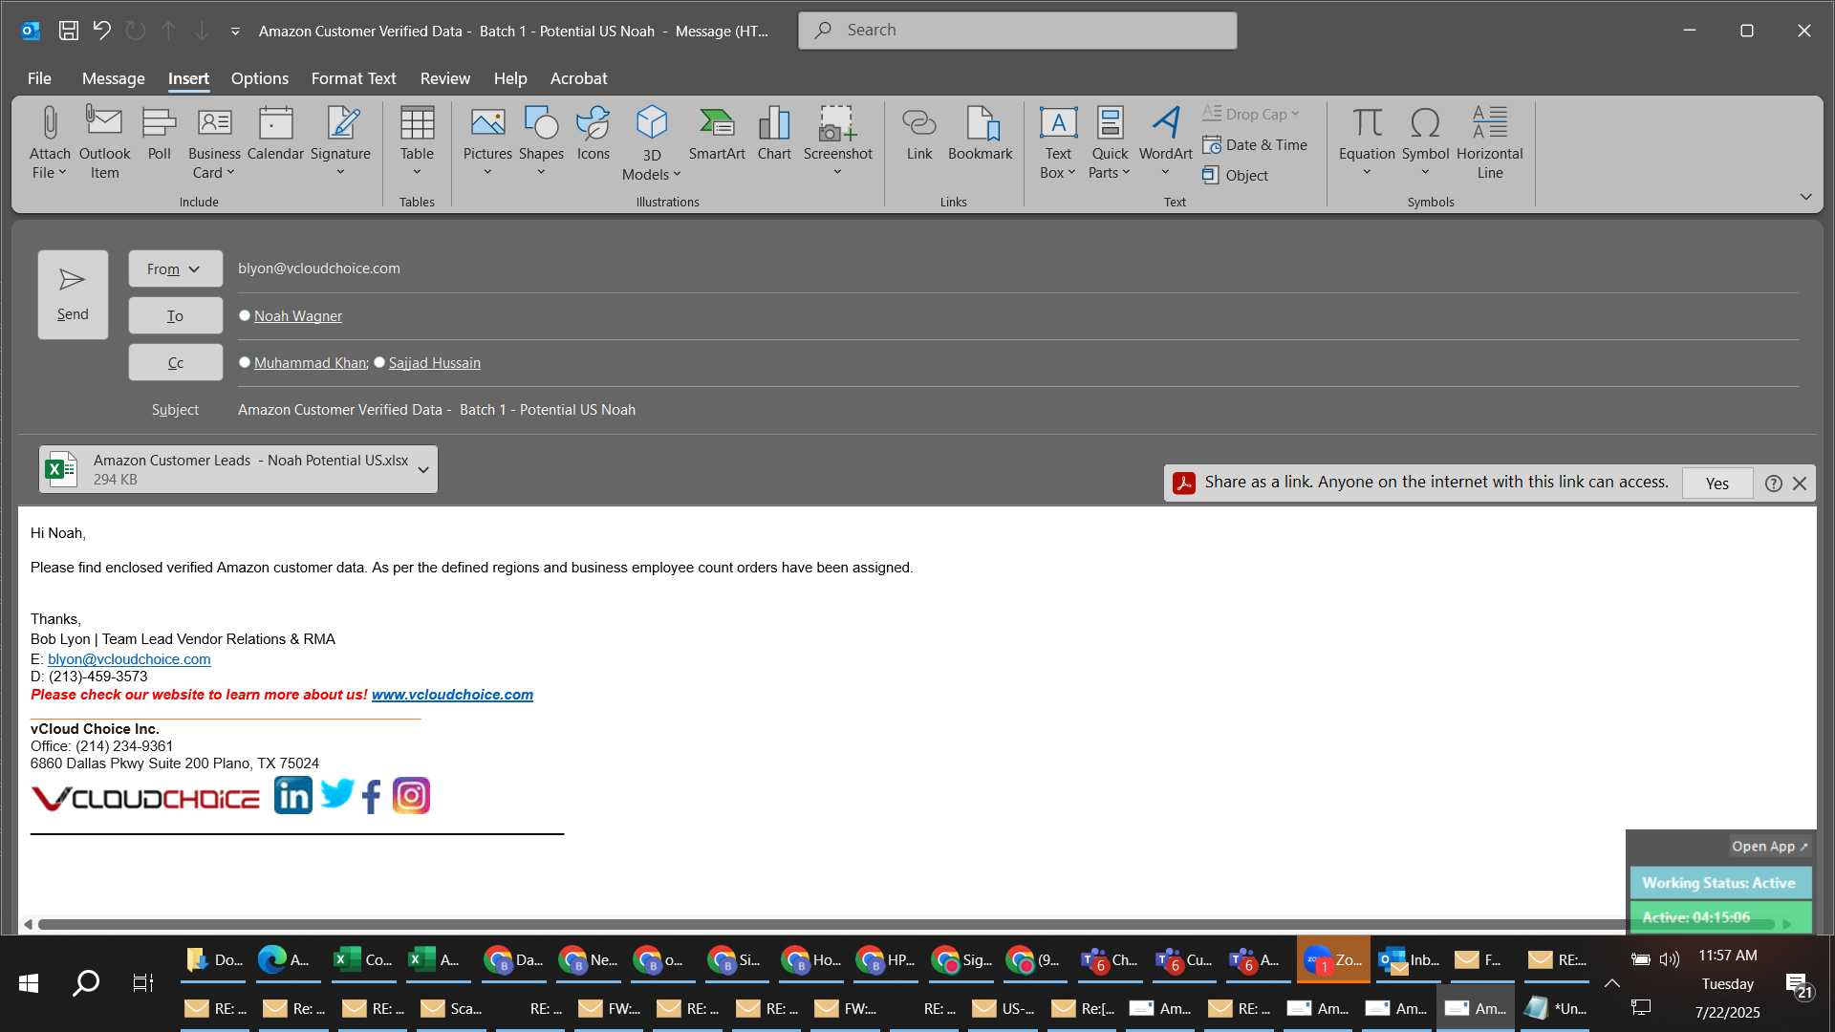Image resolution: width=1835 pixels, height=1032 pixels.
Task: Click the Open App button
Action: (x=1769, y=847)
